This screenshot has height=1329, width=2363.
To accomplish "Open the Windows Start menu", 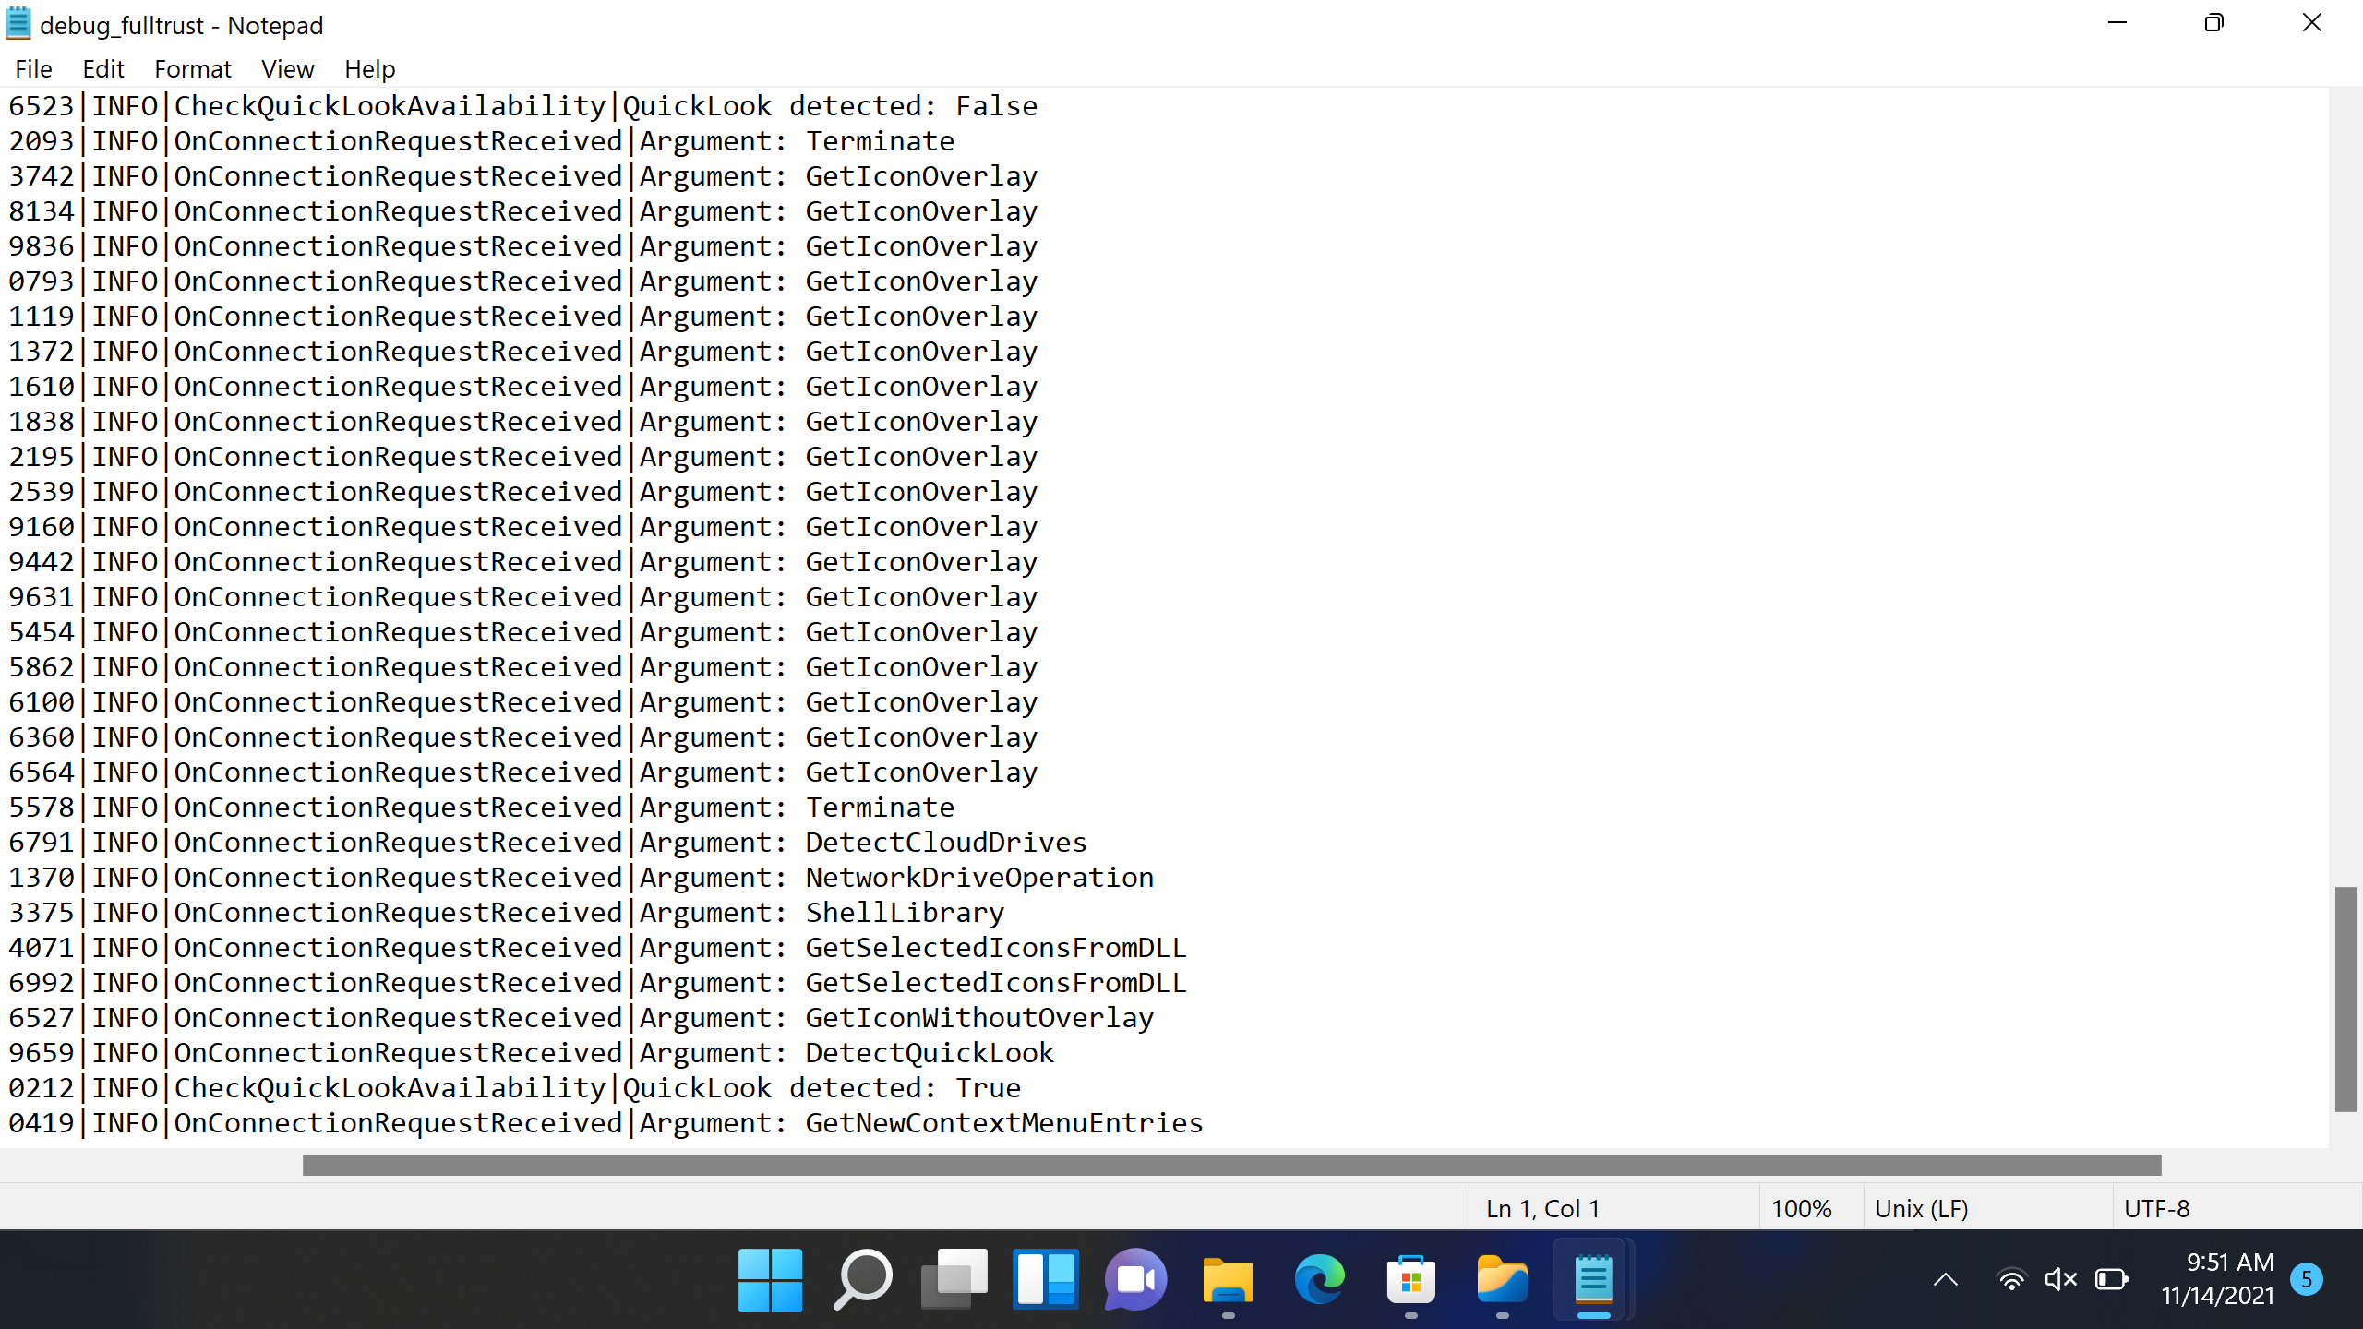I will pyautogui.click(x=770, y=1280).
